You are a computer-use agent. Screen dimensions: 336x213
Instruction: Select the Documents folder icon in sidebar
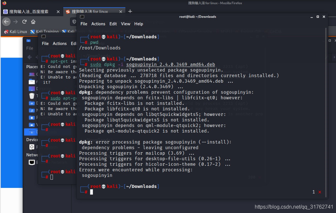tap(32, 103)
